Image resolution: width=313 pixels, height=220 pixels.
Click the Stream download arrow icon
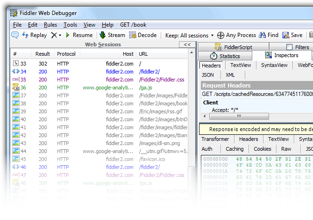coord(102,35)
